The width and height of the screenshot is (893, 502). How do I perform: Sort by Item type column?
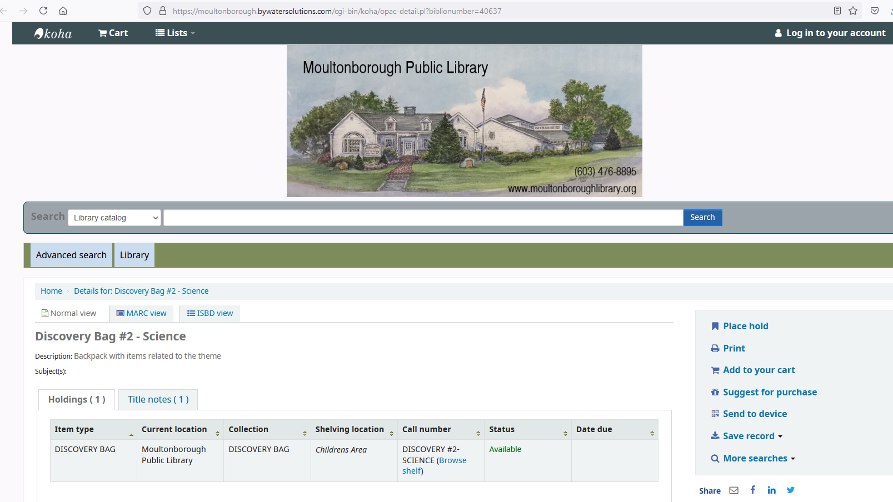tap(93, 429)
